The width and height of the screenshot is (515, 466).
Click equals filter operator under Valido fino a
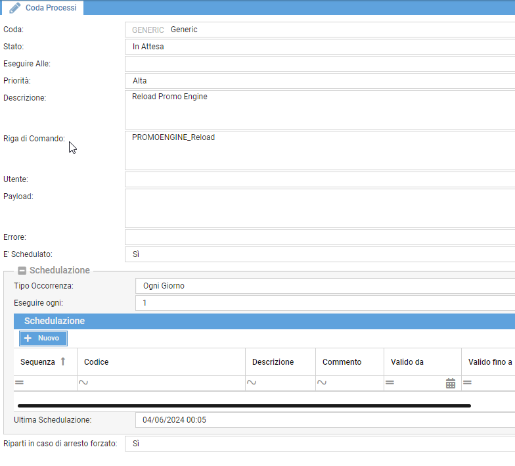pos(468,383)
